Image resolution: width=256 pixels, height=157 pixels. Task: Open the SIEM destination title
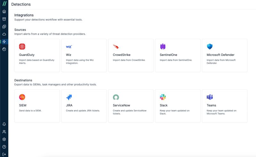(23, 105)
